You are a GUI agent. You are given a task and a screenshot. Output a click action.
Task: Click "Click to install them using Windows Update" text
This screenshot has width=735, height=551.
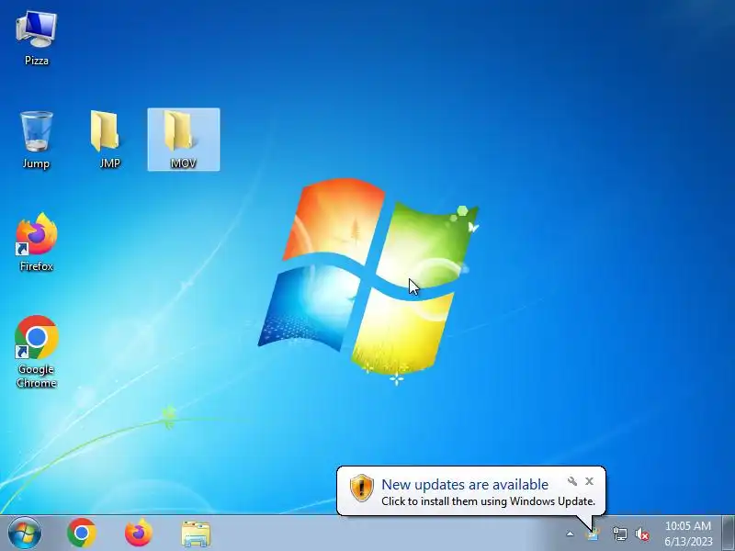coord(488,501)
